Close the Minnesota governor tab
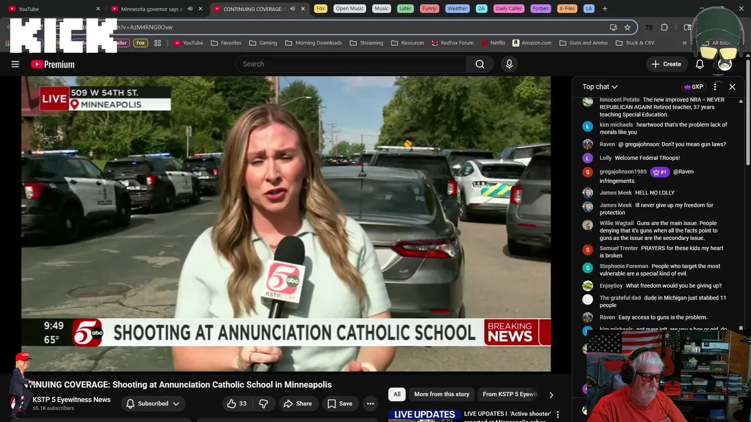Viewport: 751px width, 422px height. [x=201, y=9]
